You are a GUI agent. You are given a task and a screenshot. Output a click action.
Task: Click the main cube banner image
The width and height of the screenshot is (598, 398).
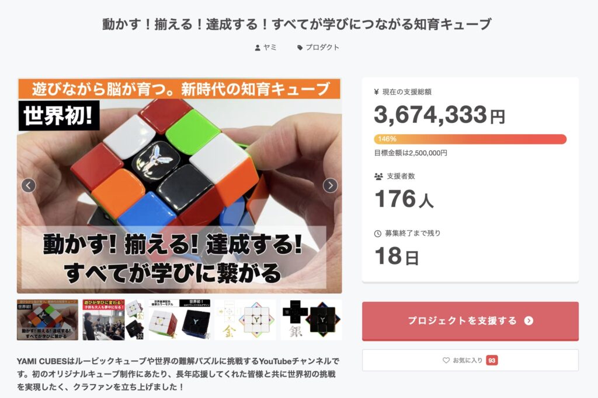coord(179,186)
